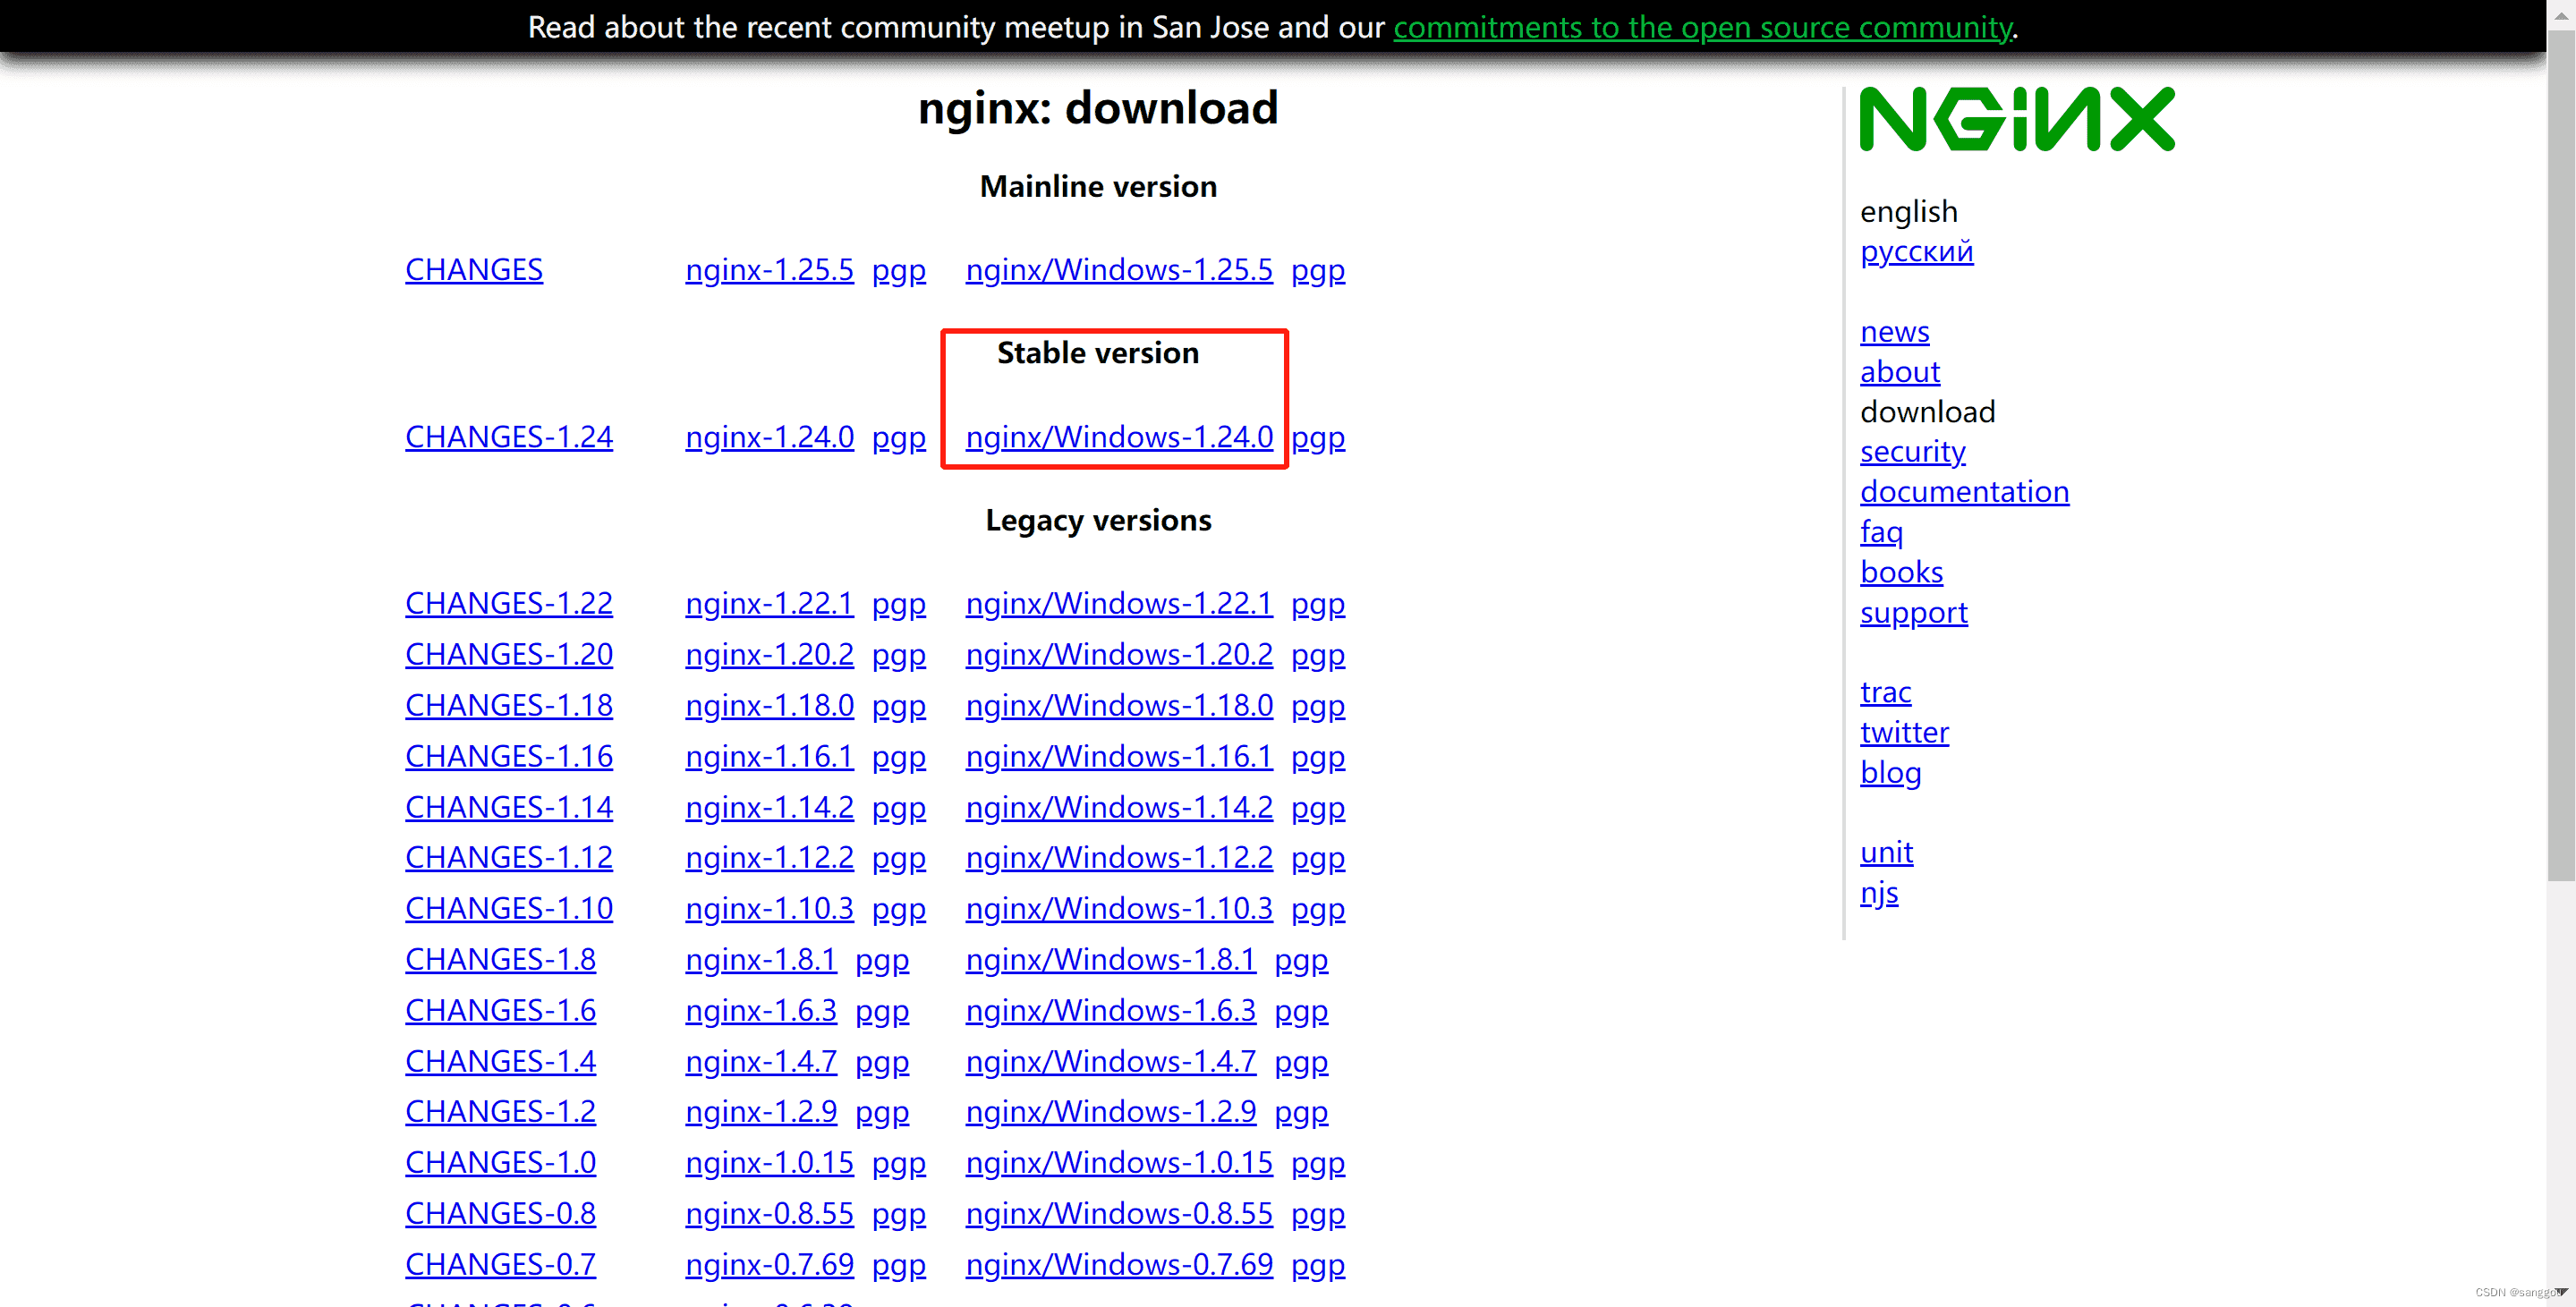Download nginx-1.0.15

point(769,1161)
